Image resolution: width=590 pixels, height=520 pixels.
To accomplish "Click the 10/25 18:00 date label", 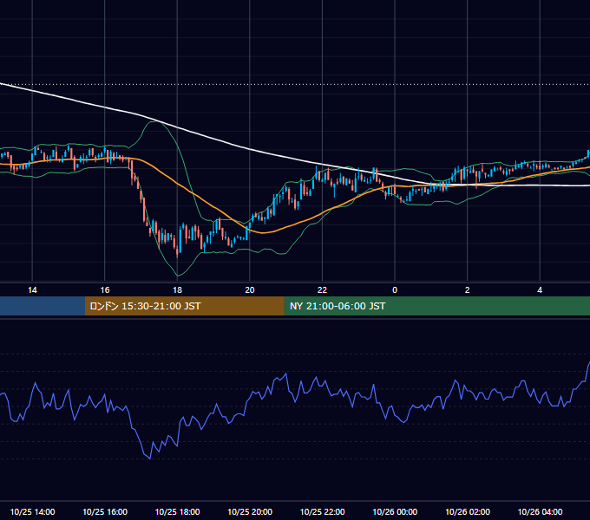I will click(x=177, y=511).
